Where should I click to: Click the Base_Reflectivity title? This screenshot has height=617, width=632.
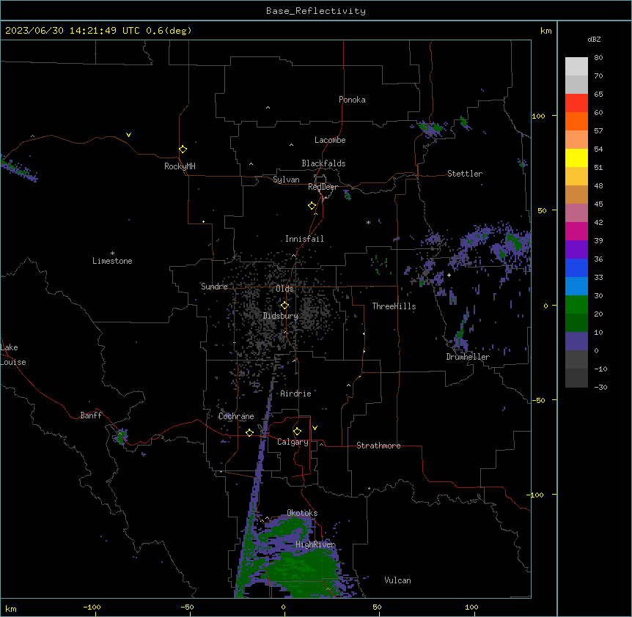tap(316, 11)
